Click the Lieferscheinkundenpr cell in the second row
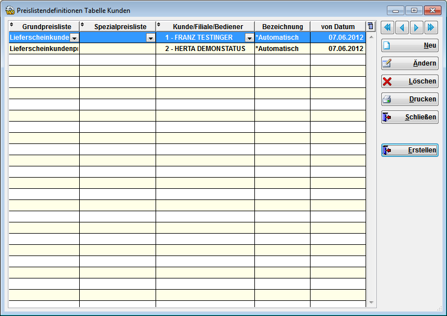 pos(44,49)
